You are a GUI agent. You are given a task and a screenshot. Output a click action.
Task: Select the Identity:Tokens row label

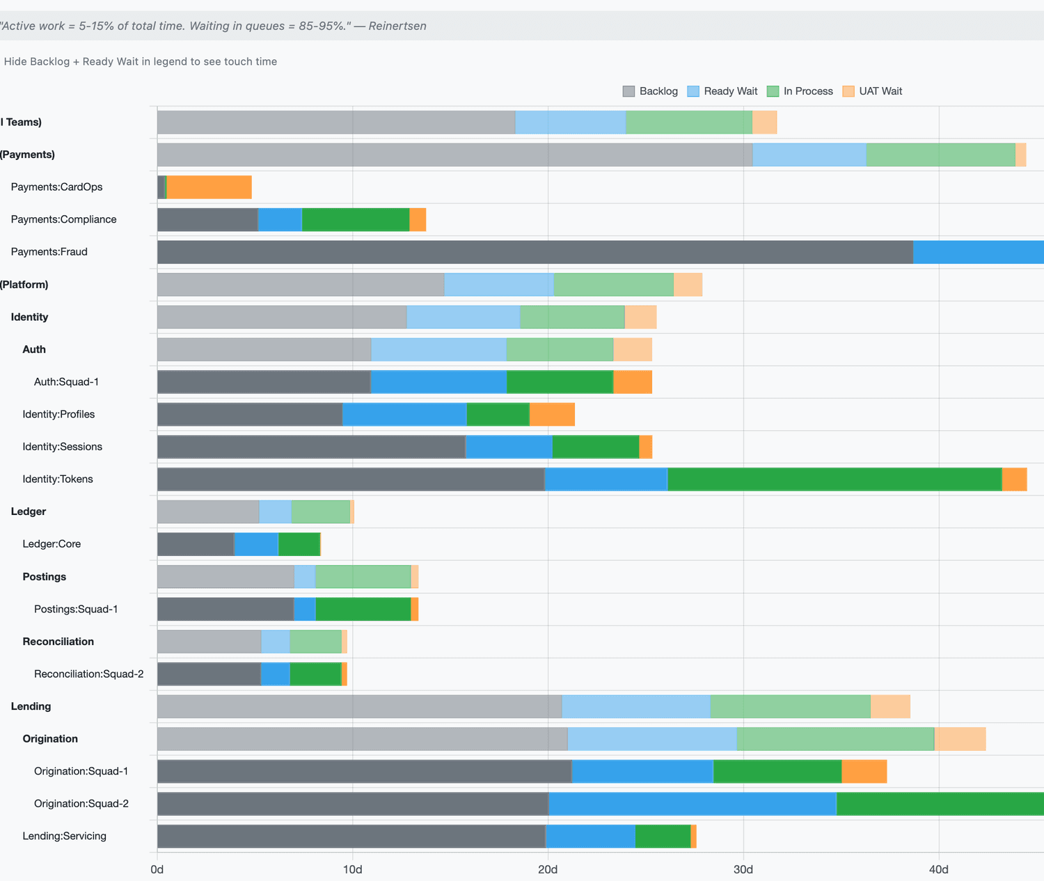[x=58, y=479]
